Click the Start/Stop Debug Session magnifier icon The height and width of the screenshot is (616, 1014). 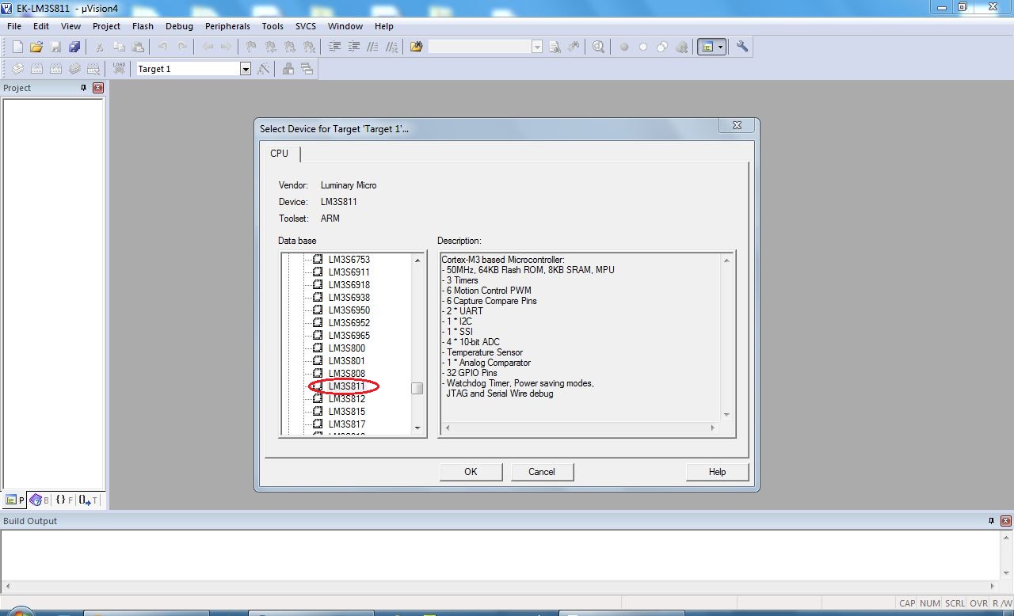pyautogui.click(x=598, y=48)
